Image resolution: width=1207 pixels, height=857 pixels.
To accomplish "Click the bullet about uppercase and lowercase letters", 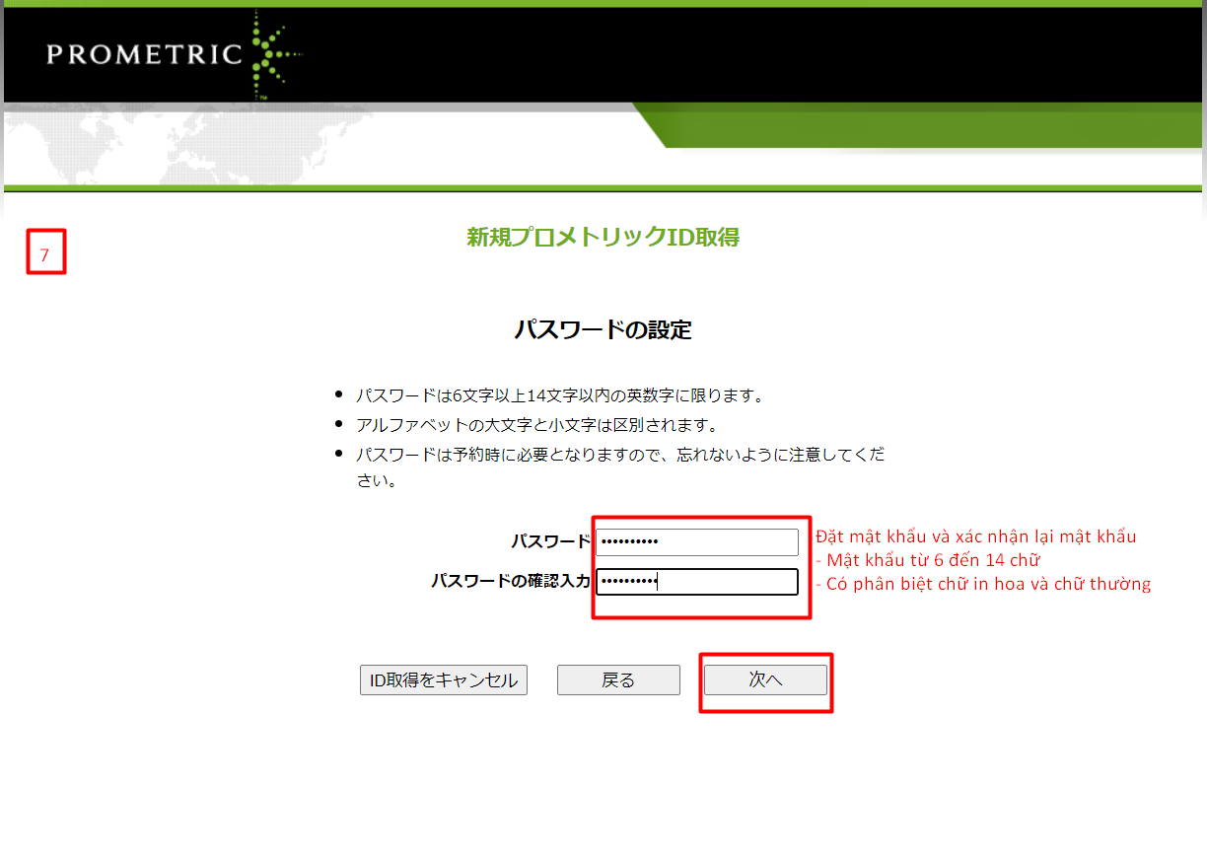I will point(536,425).
